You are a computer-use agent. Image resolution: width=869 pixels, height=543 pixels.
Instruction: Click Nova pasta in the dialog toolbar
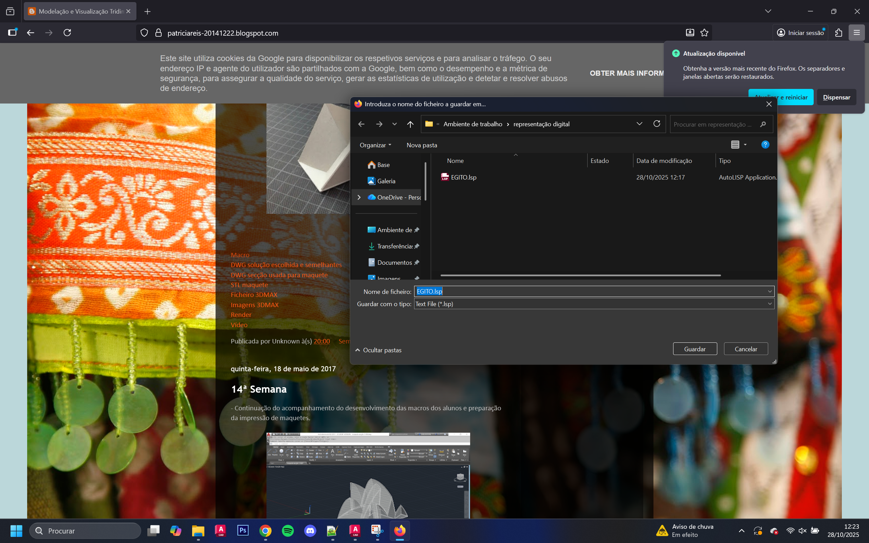422,145
